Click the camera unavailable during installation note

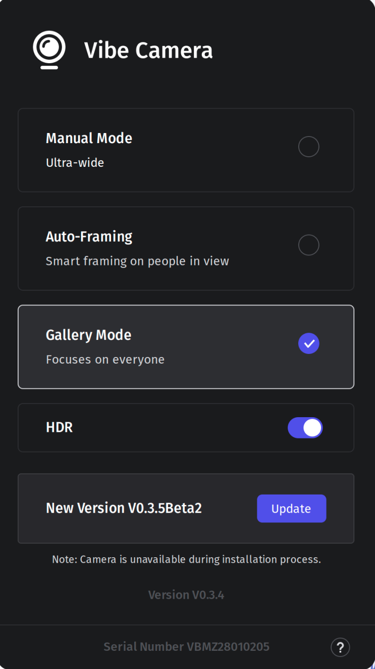(x=186, y=560)
